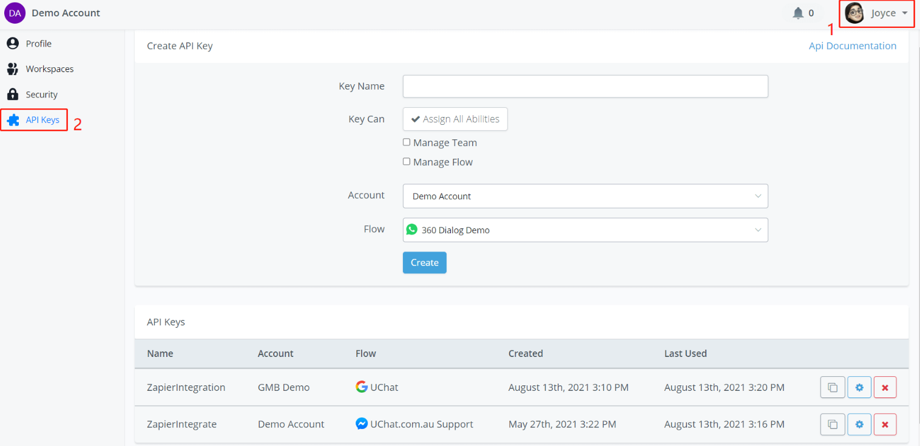Enable the Manage Team checkbox

407,142
